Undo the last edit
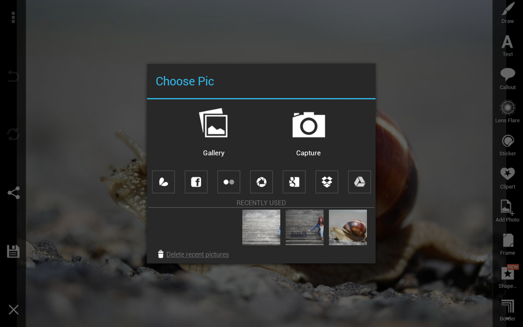Viewport: 523px width, 327px height. [x=13, y=76]
